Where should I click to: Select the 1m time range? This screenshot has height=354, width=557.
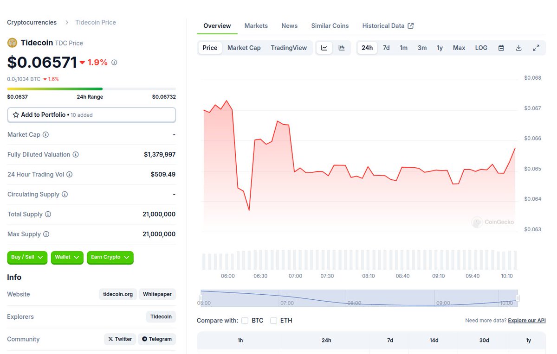(404, 48)
